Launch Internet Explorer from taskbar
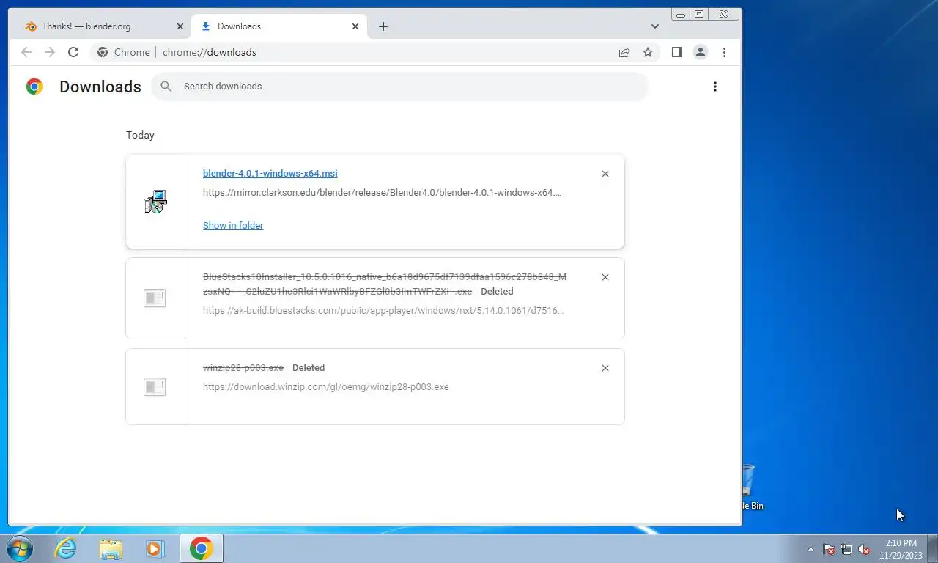The width and height of the screenshot is (938, 563). click(x=66, y=548)
